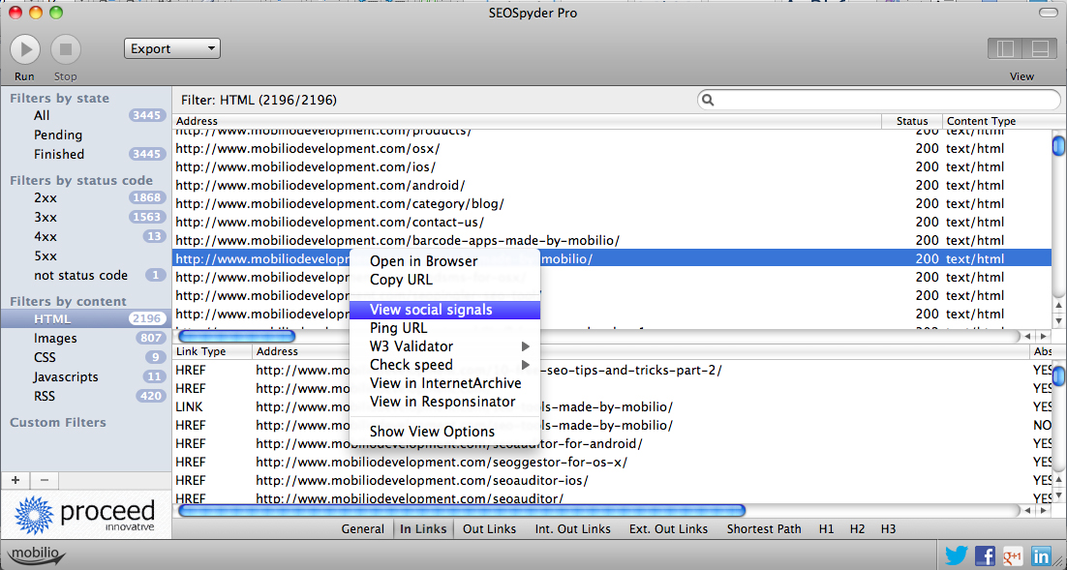
Task: Open Twitter icon in bottom bar
Action: pos(956,555)
